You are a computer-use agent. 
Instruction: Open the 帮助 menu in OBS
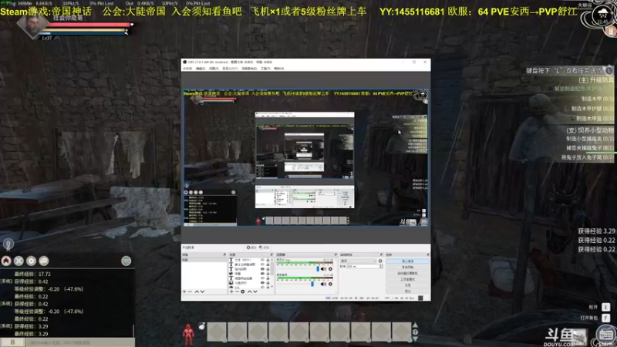278,69
